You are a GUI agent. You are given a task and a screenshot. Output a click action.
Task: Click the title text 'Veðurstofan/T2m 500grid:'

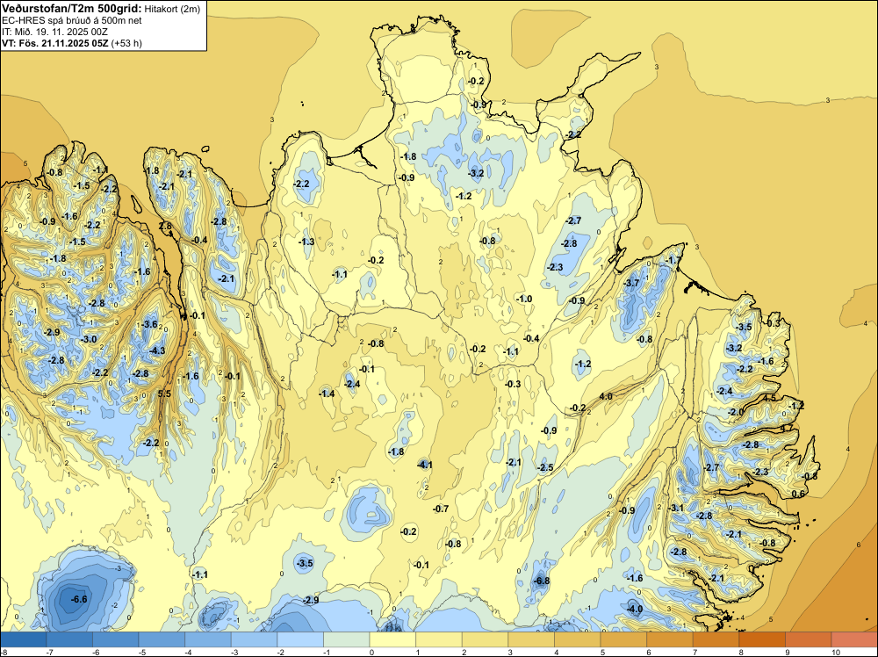pyautogui.click(x=72, y=9)
